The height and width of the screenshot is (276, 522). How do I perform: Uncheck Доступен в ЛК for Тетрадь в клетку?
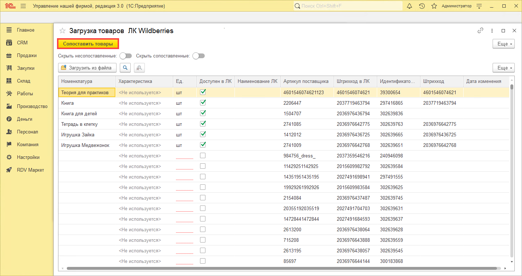click(203, 124)
